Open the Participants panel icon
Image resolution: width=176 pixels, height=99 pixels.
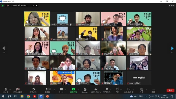click(47, 89)
